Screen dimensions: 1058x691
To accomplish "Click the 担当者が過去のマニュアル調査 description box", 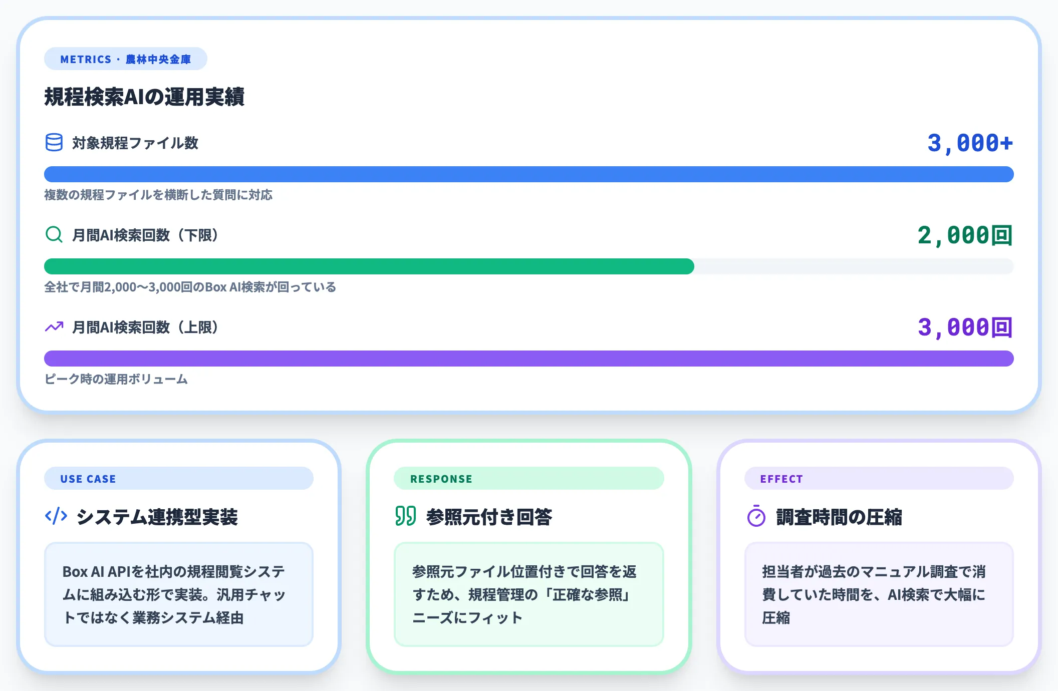I will 879,594.
